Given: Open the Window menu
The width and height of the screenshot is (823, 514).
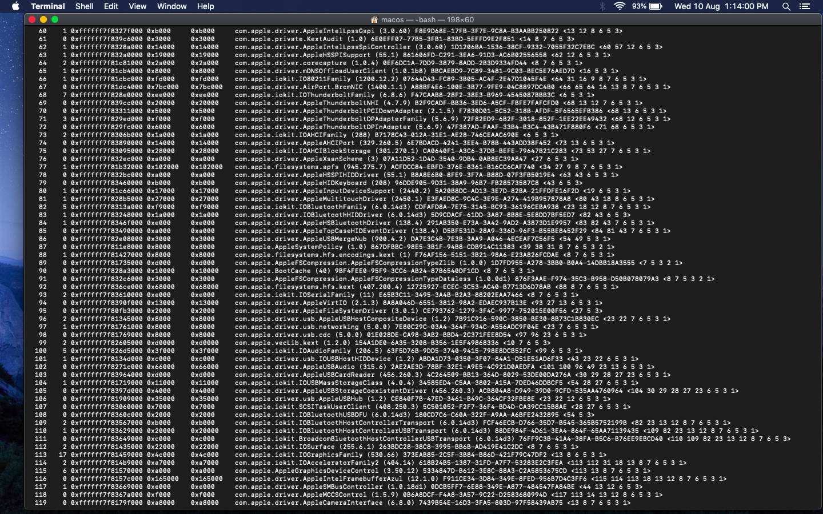Looking at the screenshot, I should 171,6.
